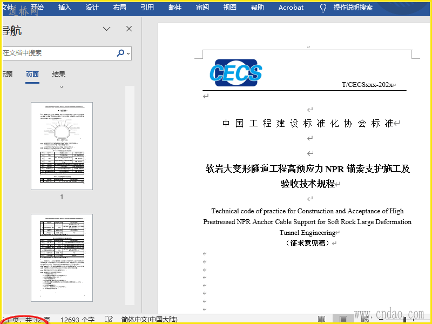Image resolution: width=432 pixels, height=324 pixels.
Task: Click the zoom slider in status bar
Action: pos(404,320)
